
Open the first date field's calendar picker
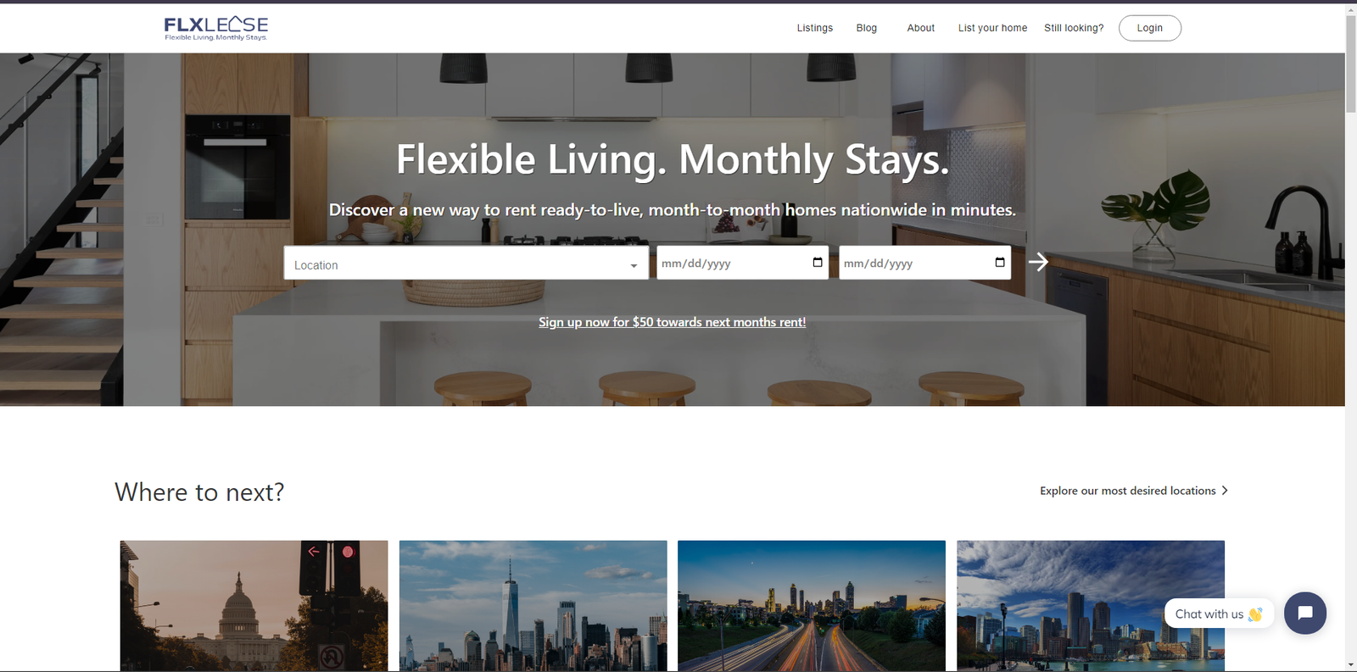pos(818,263)
